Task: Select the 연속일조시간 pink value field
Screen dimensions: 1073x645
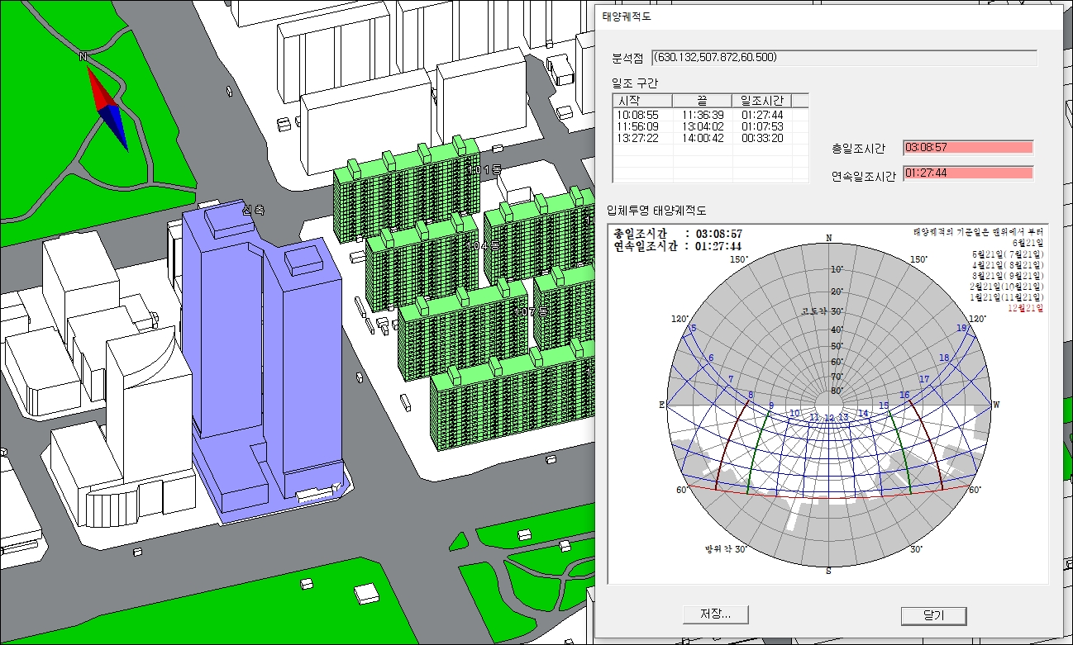Action: (x=968, y=173)
